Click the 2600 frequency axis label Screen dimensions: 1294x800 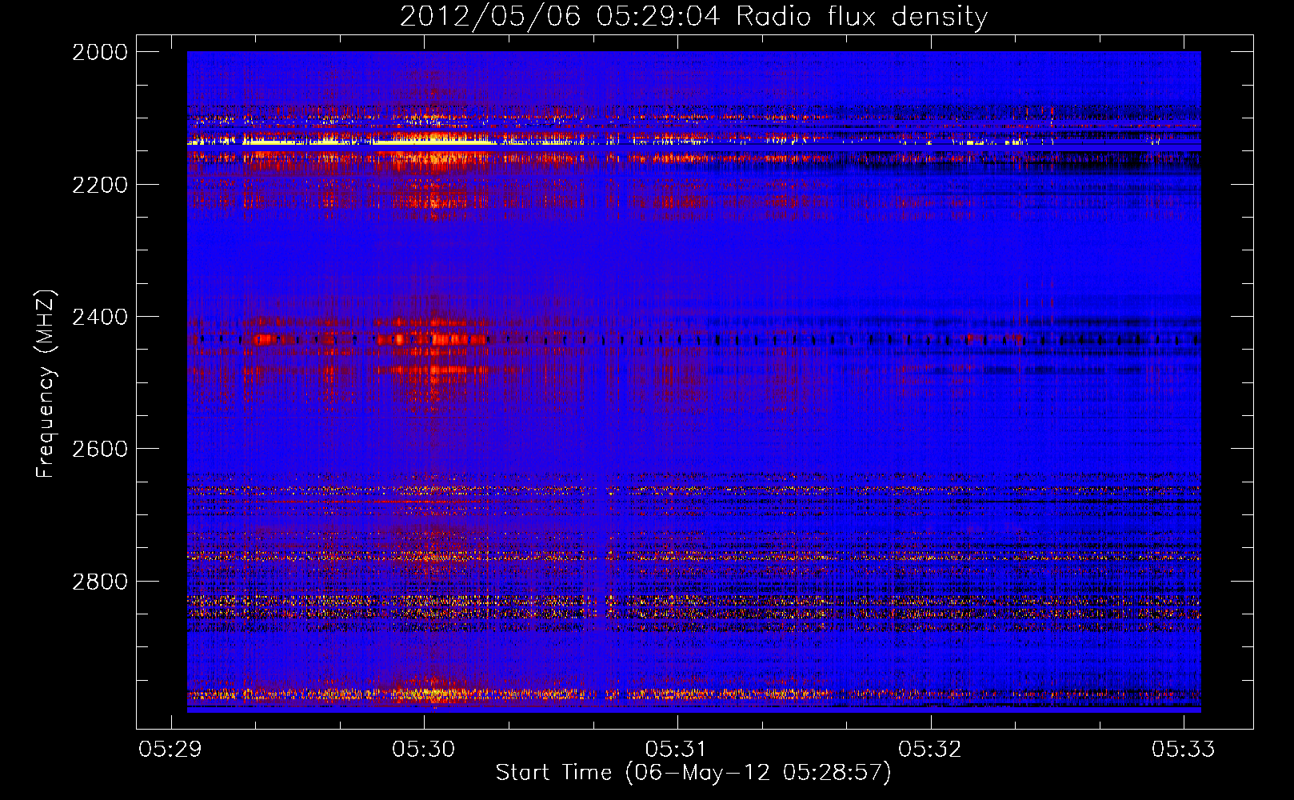pyautogui.click(x=100, y=449)
